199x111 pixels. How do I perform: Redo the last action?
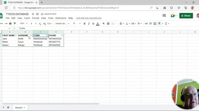click(x=6, y=23)
